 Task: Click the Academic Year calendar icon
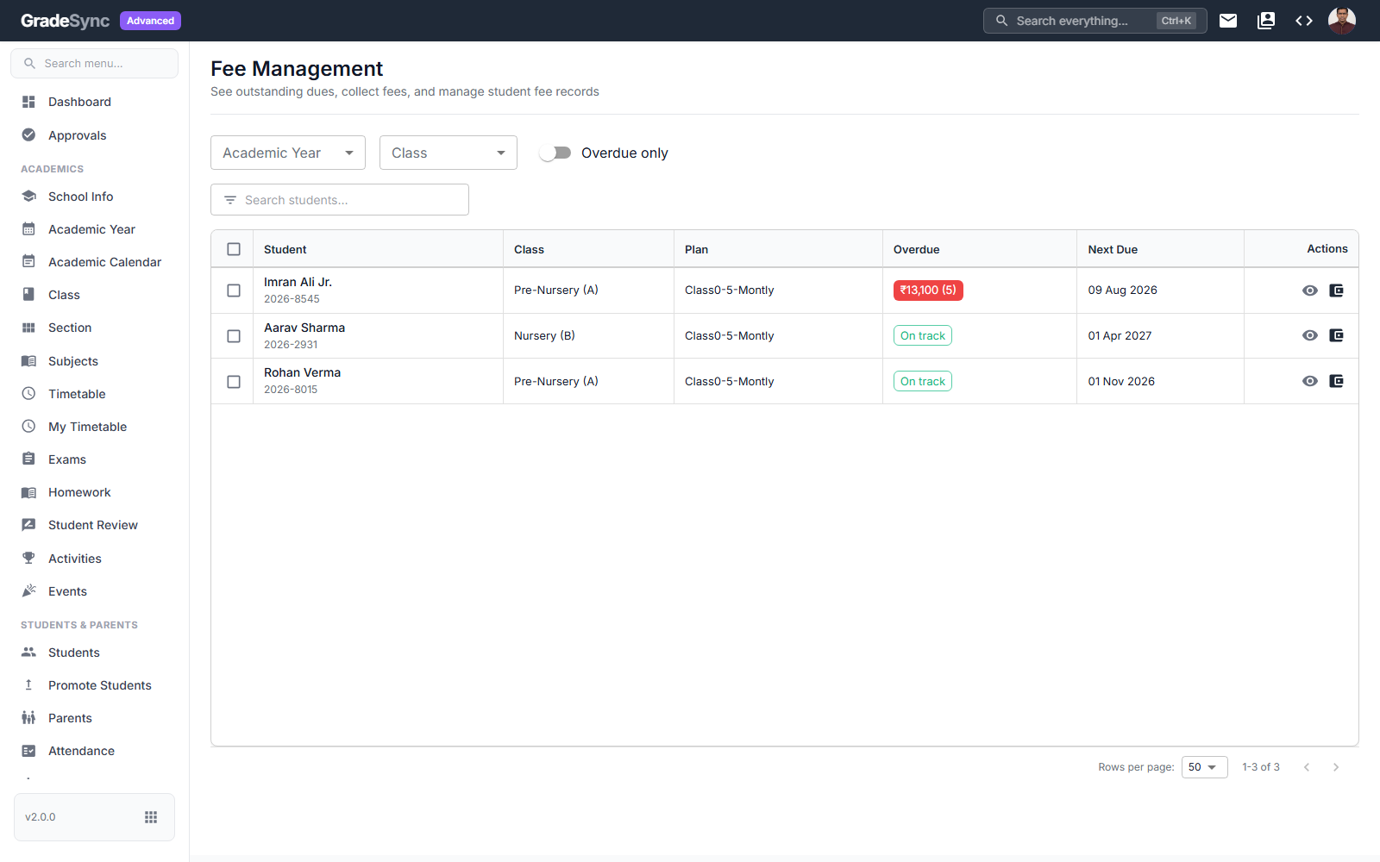tap(28, 228)
